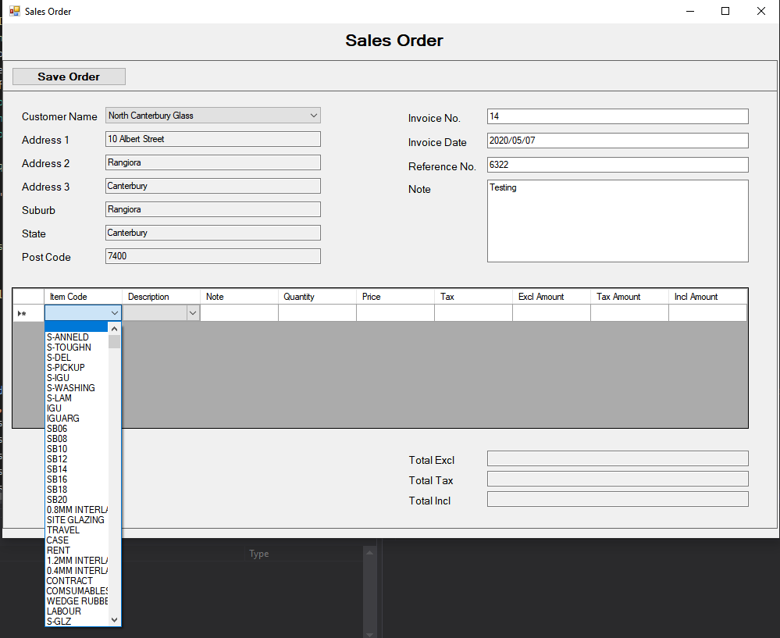Click the Total Excl field
780x638 pixels.
(x=618, y=459)
